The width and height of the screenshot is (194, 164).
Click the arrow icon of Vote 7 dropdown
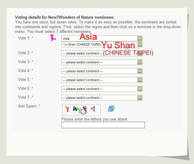click(140, 98)
